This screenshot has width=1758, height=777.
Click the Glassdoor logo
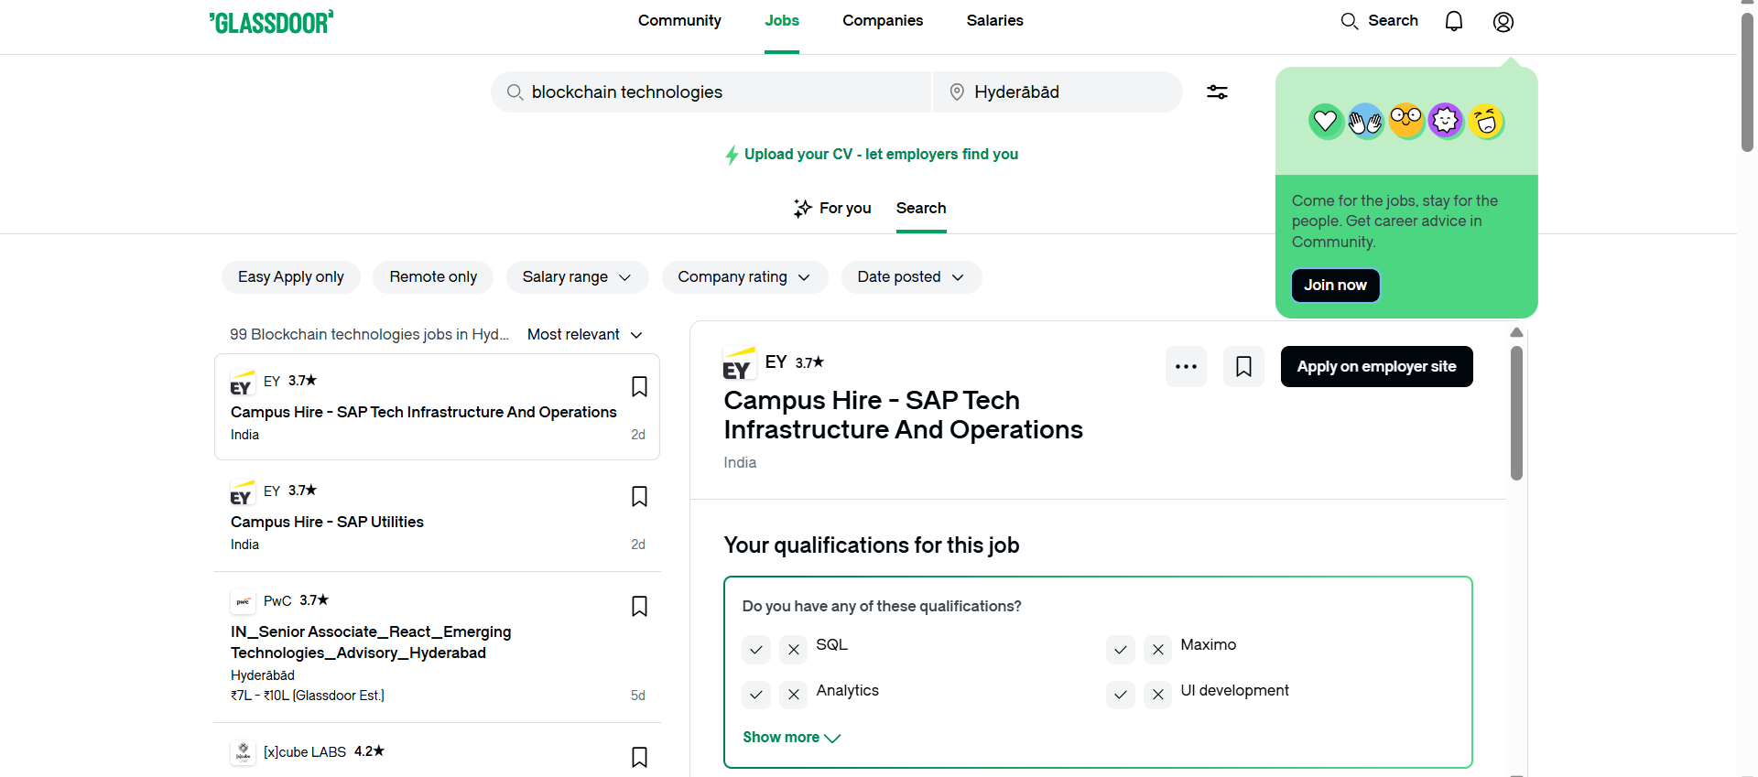[271, 22]
